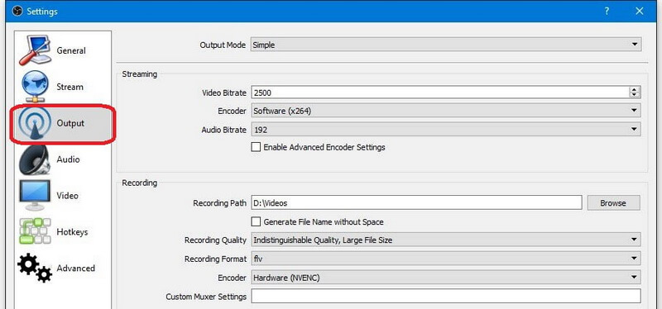
Task: Select the Stream globe icon
Action: 35,87
